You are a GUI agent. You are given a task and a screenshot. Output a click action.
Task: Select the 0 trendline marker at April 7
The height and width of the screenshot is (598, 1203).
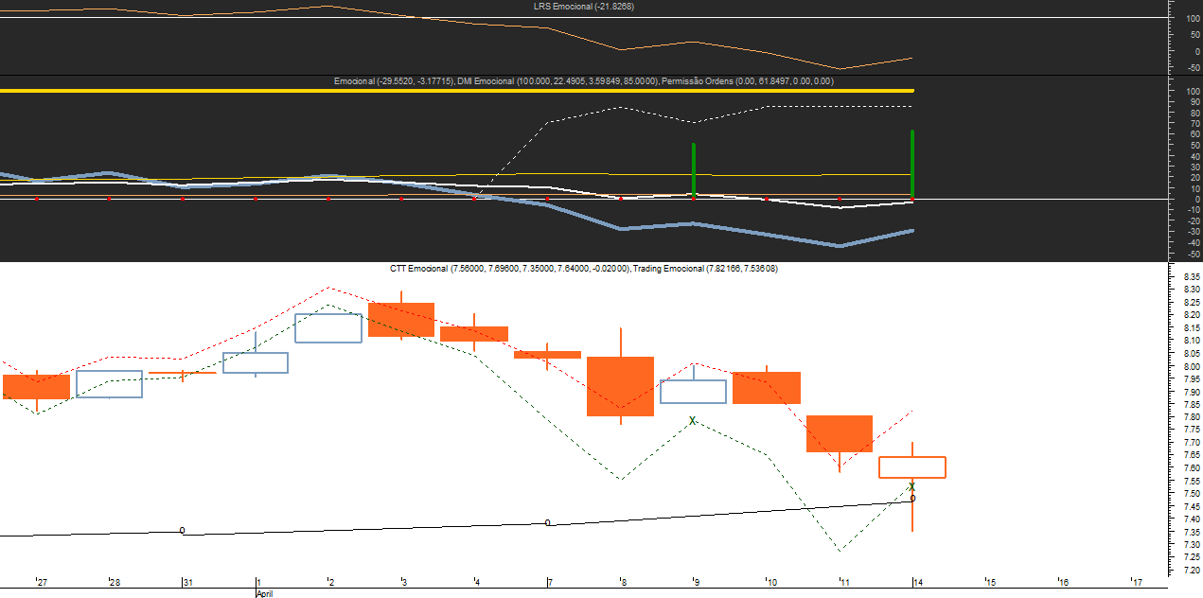pyautogui.click(x=548, y=522)
